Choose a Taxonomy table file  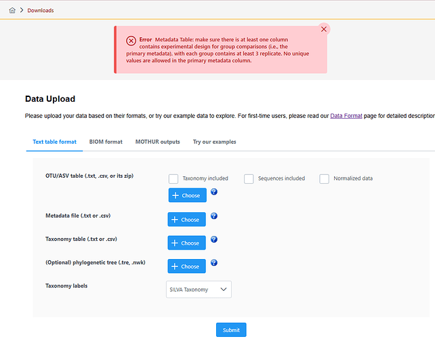coord(186,243)
